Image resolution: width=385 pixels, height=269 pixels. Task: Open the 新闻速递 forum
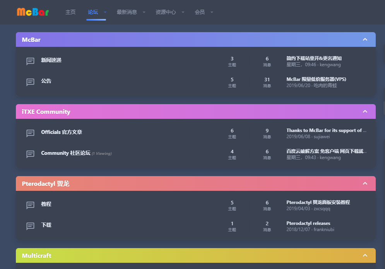(51, 60)
